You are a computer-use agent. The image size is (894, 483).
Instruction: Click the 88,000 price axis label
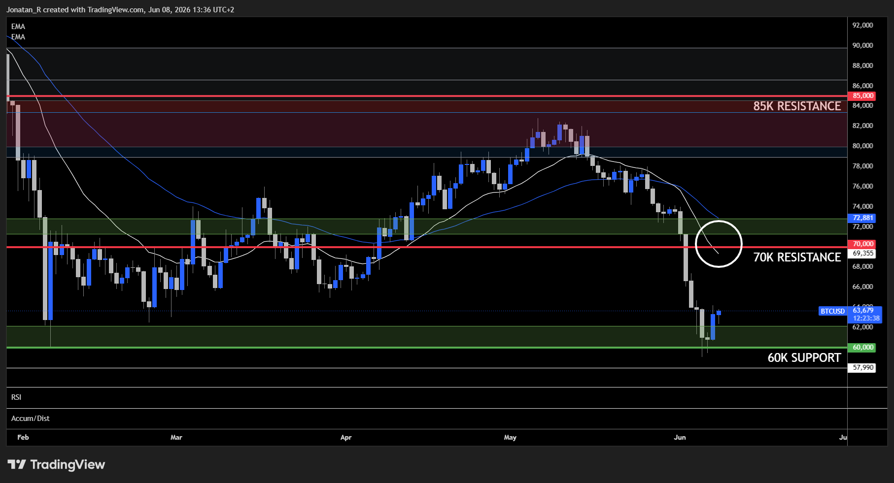(x=862, y=65)
